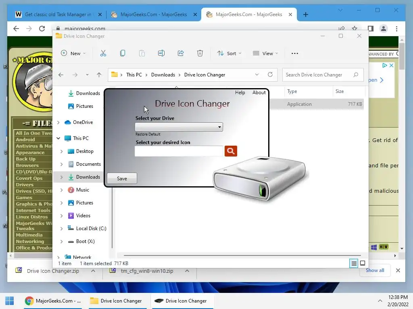This screenshot has height=309, width=413.
Task: Open the Explorer recent locations chevron
Action: pyautogui.click(x=87, y=75)
